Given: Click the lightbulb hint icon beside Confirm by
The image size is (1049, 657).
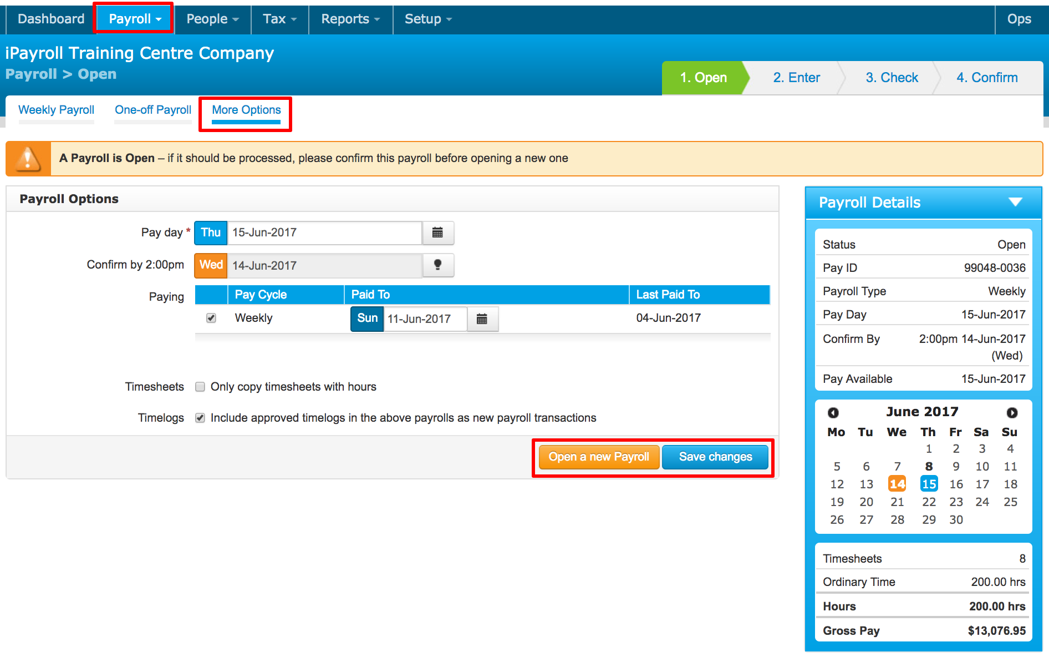Looking at the screenshot, I should tap(437, 265).
